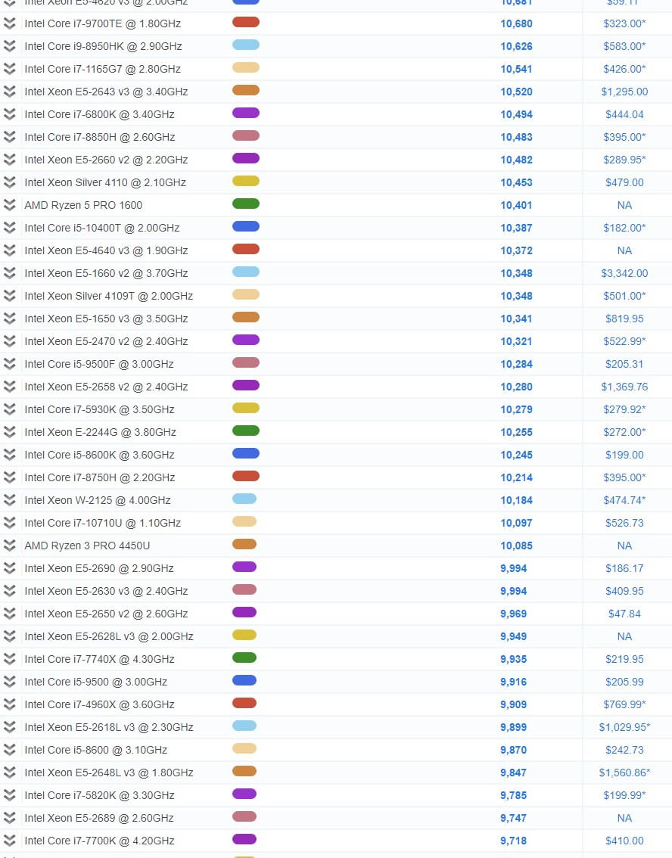This screenshot has height=858, width=672.
Task: Open Intel Xeon E5-2660 v2 link
Action: tap(106, 160)
